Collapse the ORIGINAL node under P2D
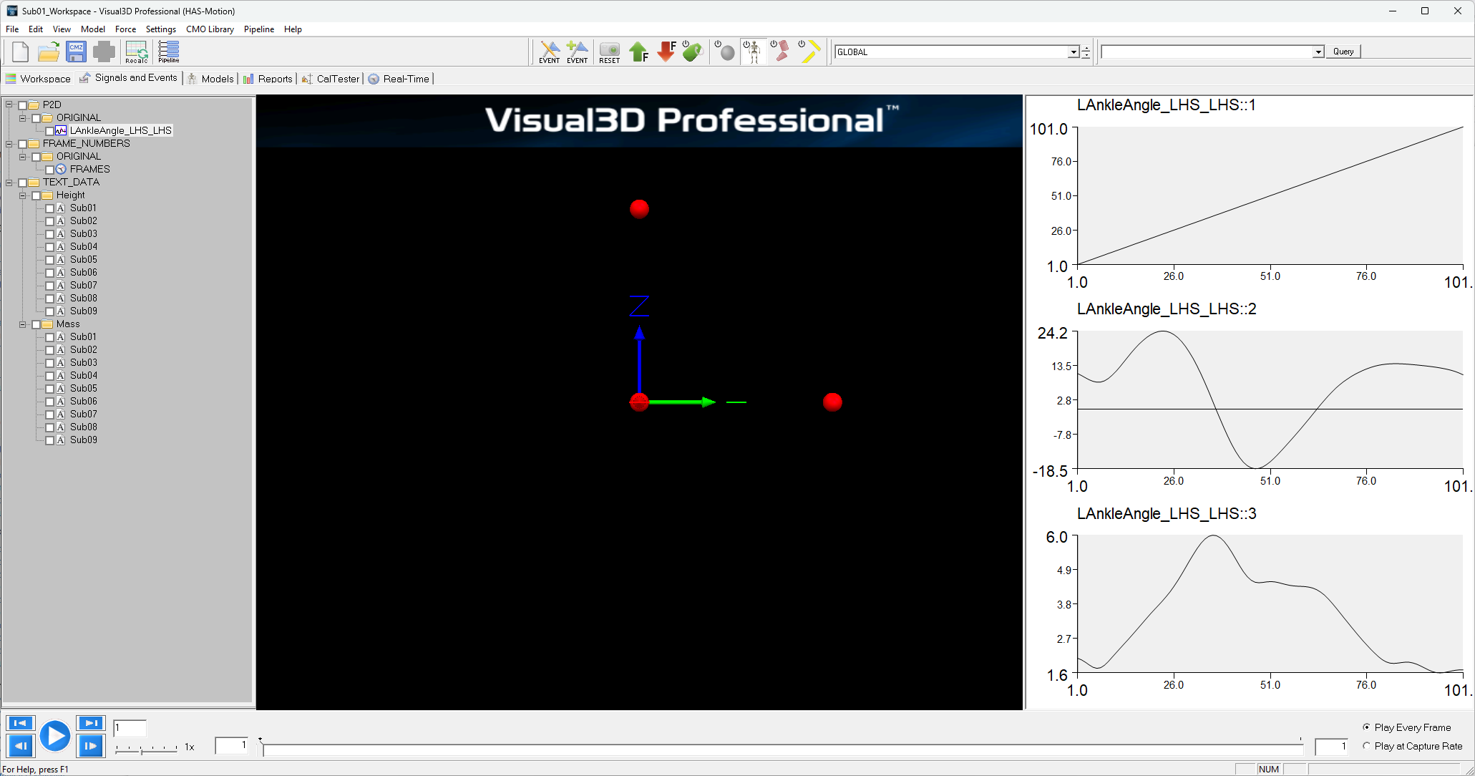 coord(23,117)
